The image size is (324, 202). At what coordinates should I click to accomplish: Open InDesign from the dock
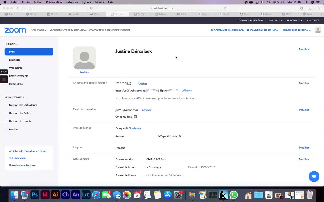point(45,195)
